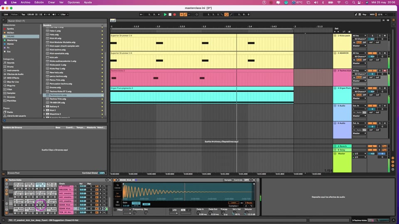Select Techno kicks.adg in browser
This screenshot has height=224, width=399.
(73, 95)
